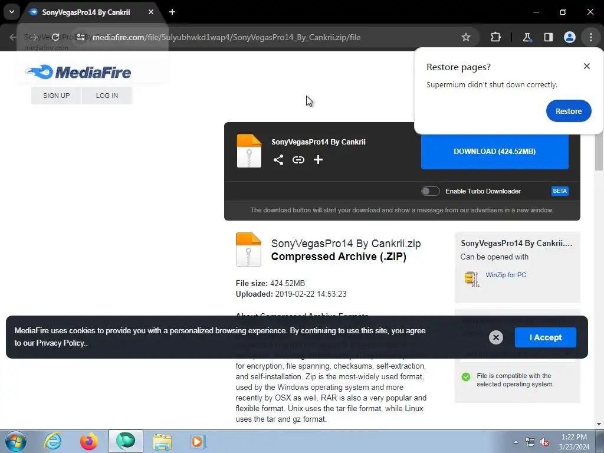
Task: Click the address bar URL
Action: pos(226,37)
